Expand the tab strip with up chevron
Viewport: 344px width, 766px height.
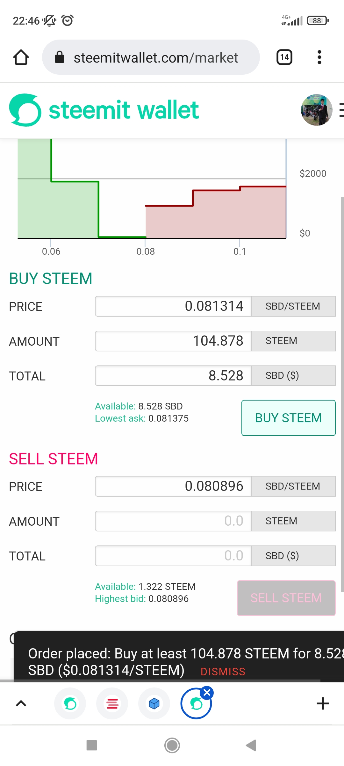tap(21, 703)
